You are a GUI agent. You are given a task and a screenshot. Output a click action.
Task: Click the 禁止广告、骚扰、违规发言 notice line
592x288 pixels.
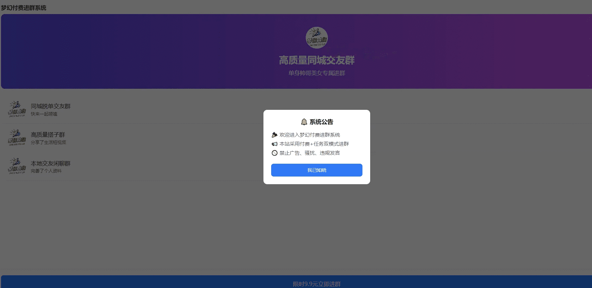(310, 153)
